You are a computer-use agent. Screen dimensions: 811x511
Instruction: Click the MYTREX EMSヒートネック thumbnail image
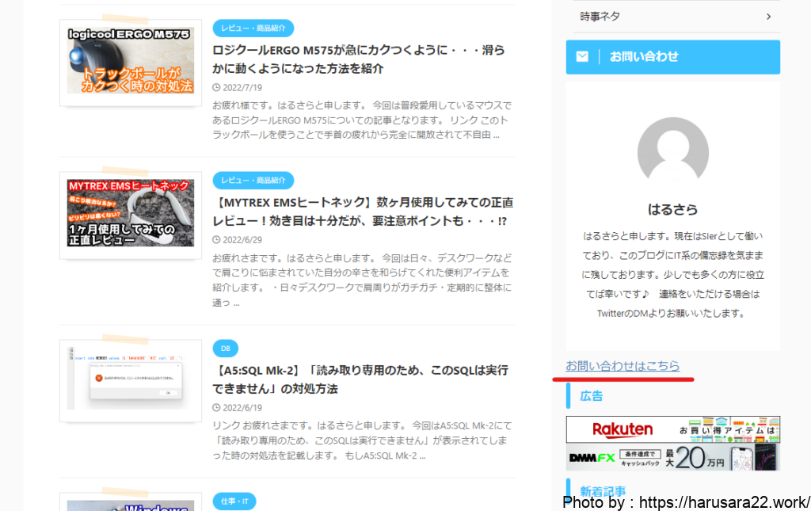click(131, 213)
